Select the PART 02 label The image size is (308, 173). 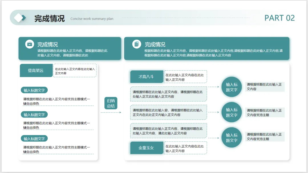coord(279,18)
